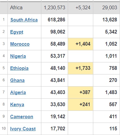Click Africa's 1,230,573 total cases figure
Screen dimensions: 120x135
pyautogui.click(x=54, y=8)
